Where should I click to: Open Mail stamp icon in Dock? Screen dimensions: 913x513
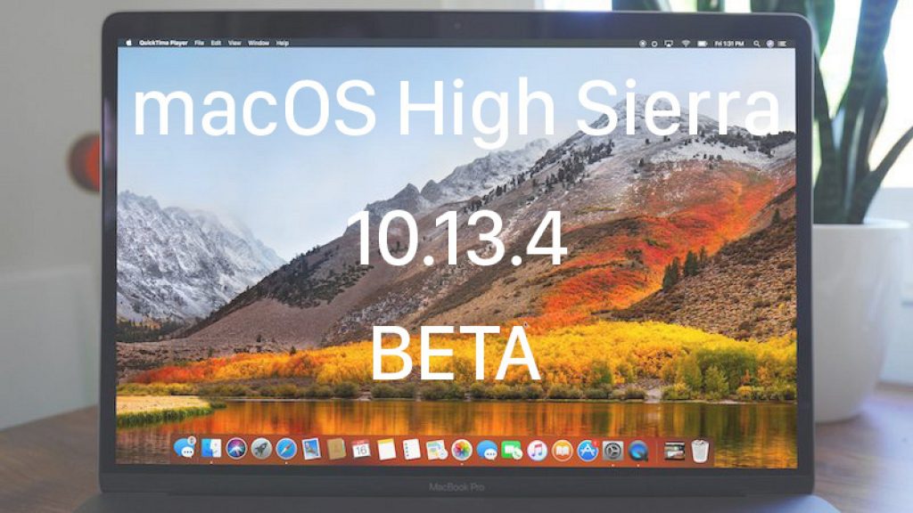point(311,449)
